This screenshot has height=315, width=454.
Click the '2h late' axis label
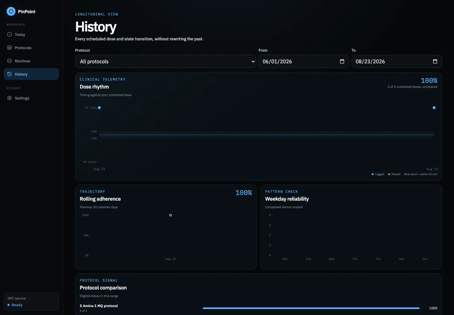pyautogui.click(x=91, y=108)
